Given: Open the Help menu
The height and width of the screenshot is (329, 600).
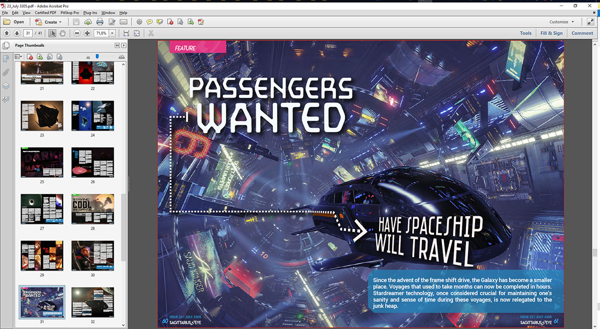Looking at the screenshot, I should (123, 12).
